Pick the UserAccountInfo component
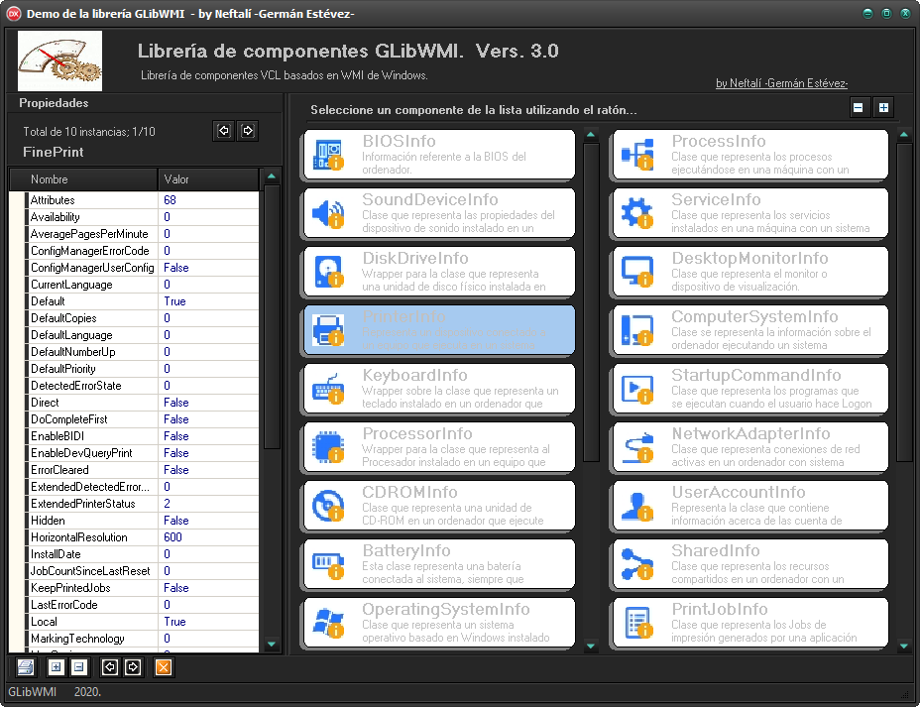 click(x=747, y=505)
